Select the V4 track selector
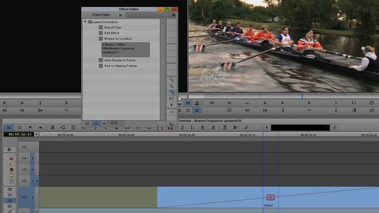Image resolution: width=379 pixels, height=213 pixels. coord(24,159)
